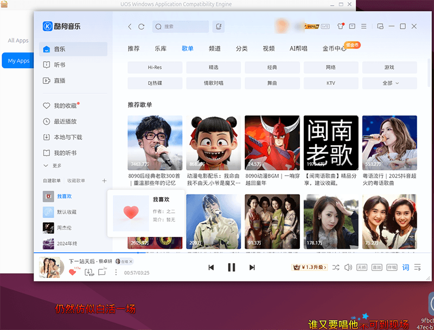Screen dimensions: 434x330
Task: Open the 金币中心 tab
Action: (334, 49)
